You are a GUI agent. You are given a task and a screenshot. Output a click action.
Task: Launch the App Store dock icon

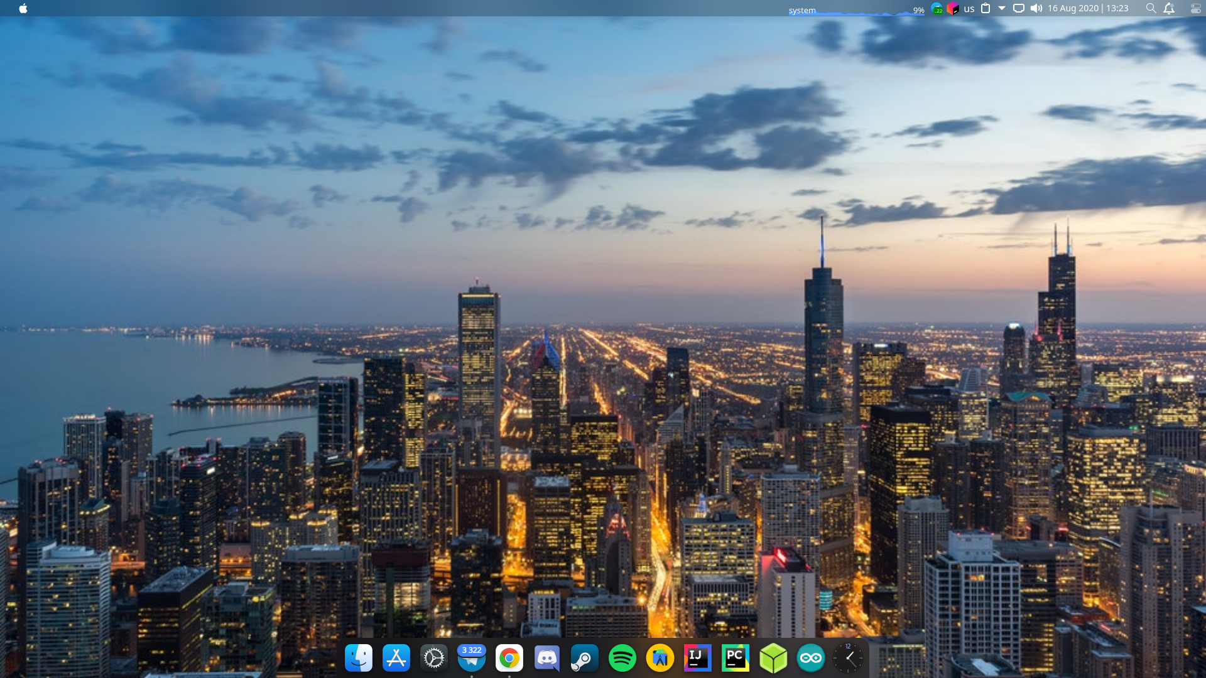pyautogui.click(x=396, y=658)
